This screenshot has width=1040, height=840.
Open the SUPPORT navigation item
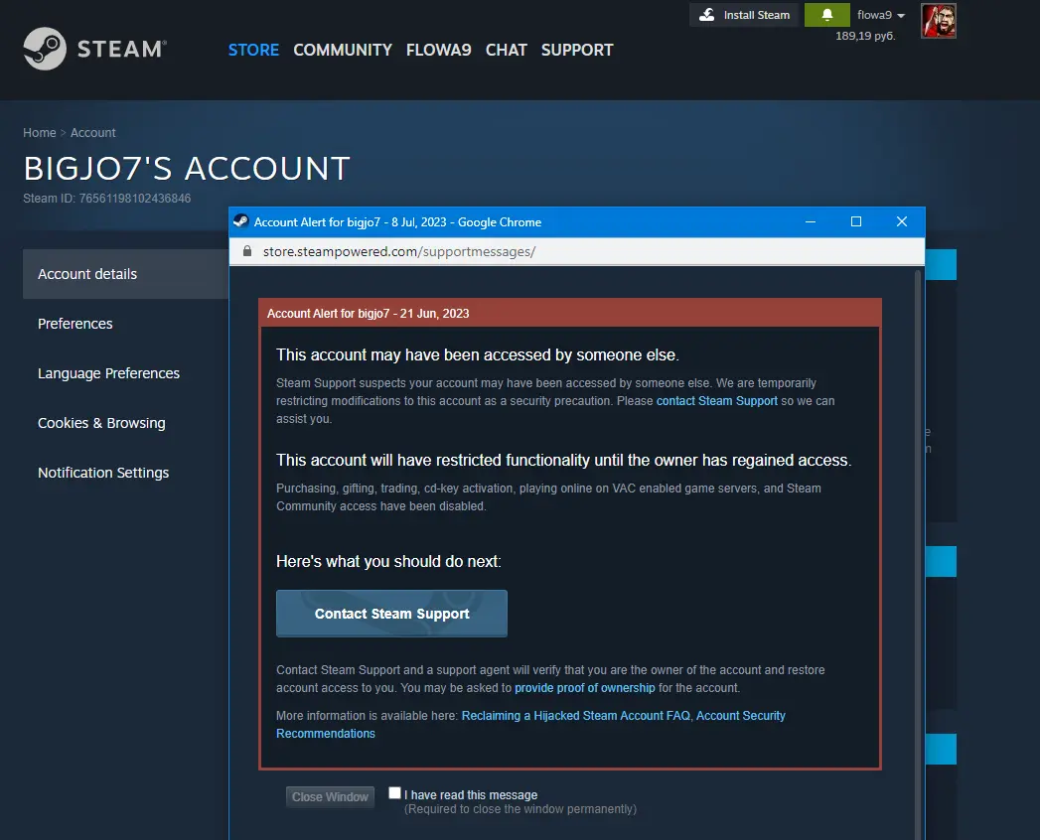click(577, 50)
